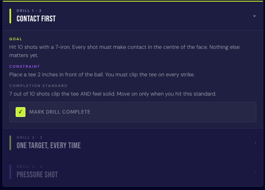The image size is (265, 190).
Task: Click the Contact First drill title
Action: click(x=36, y=18)
